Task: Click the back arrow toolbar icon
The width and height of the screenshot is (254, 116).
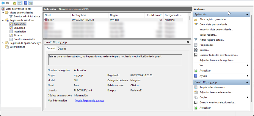Action: click(x=3, y=3)
